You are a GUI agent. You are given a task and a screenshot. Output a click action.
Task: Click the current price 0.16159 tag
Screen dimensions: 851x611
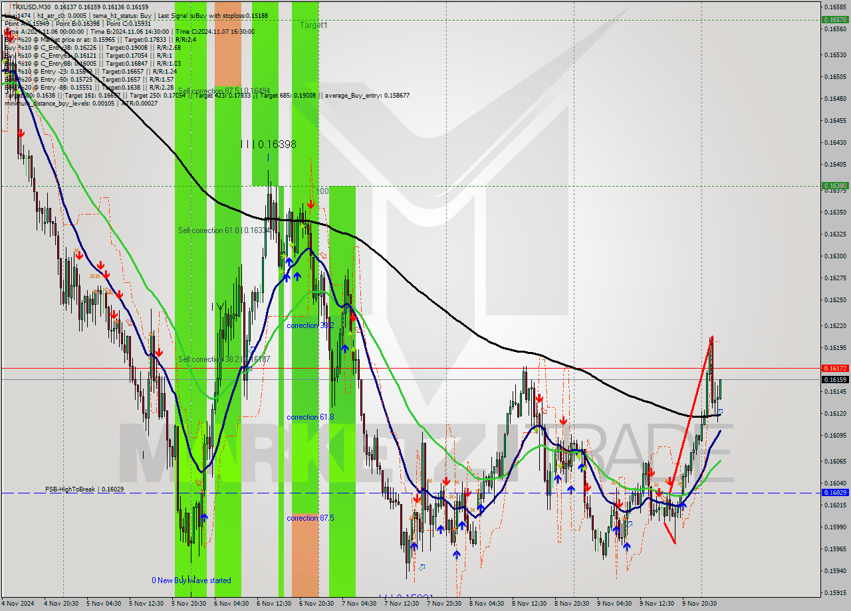point(835,379)
